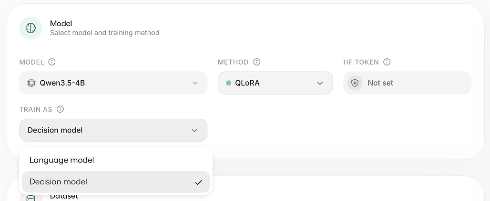490x201 pixels.
Task: Click the shield icon in HF Token field
Action: click(x=355, y=83)
